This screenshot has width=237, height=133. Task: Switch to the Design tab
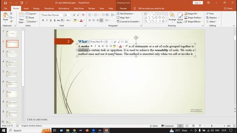coord(36,8)
